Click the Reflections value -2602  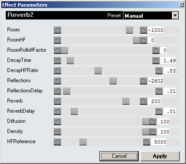[156, 81]
